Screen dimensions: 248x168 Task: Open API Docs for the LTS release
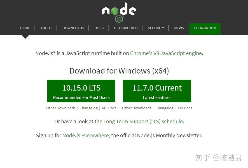click(109, 108)
